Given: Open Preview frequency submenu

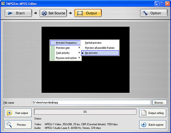Looking at the screenshot, I should (x=65, y=43).
